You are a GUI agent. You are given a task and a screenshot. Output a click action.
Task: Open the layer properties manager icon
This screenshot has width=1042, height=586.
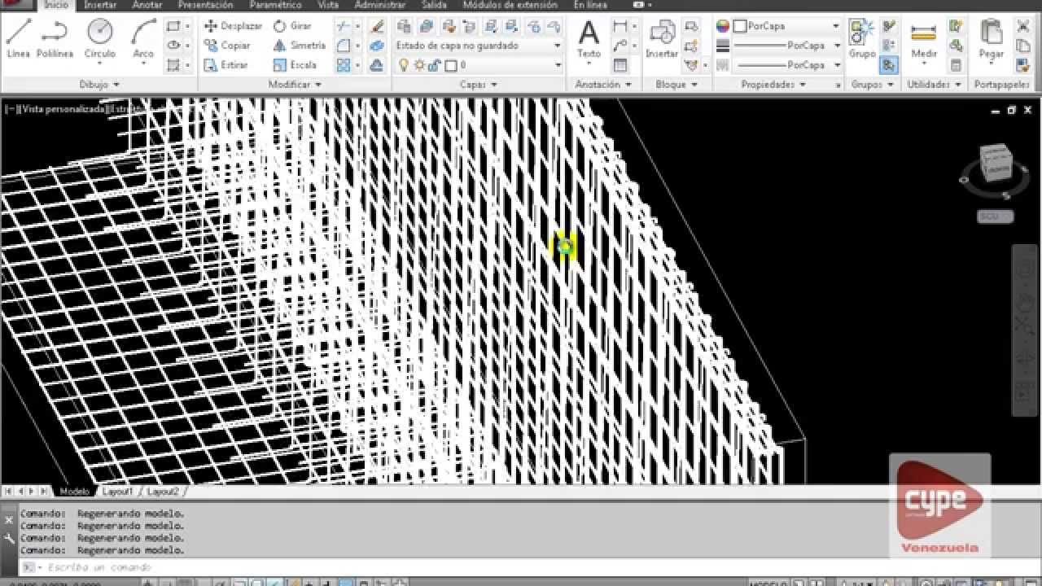[x=404, y=27]
